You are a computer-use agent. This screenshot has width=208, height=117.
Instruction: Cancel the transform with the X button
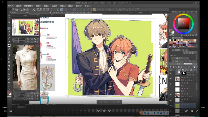(x=116, y=102)
